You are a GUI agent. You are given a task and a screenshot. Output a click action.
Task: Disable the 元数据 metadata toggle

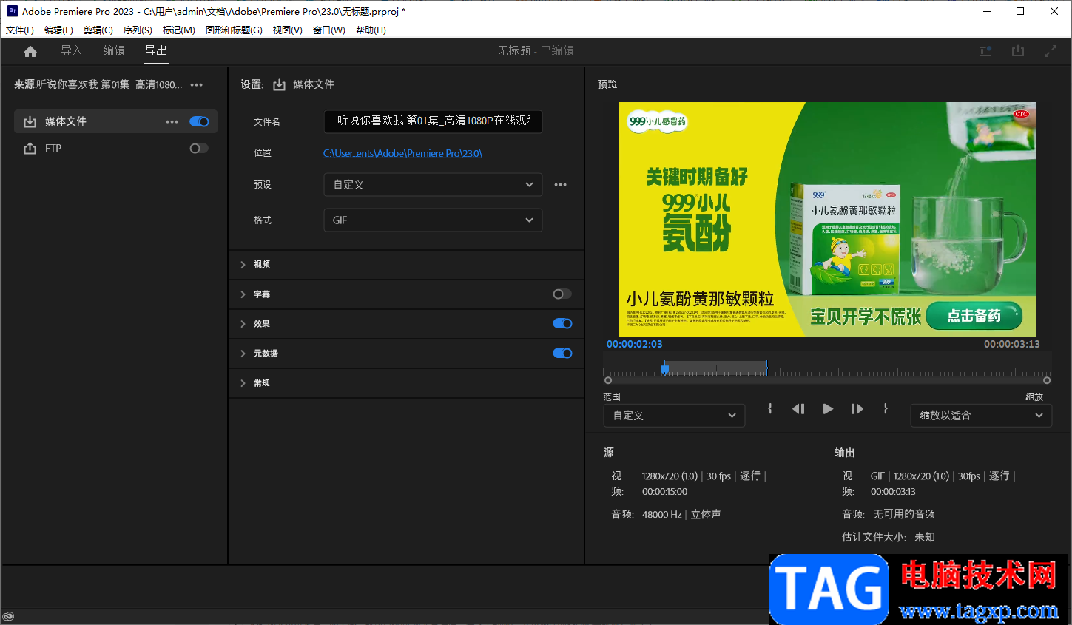[x=562, y=353]
